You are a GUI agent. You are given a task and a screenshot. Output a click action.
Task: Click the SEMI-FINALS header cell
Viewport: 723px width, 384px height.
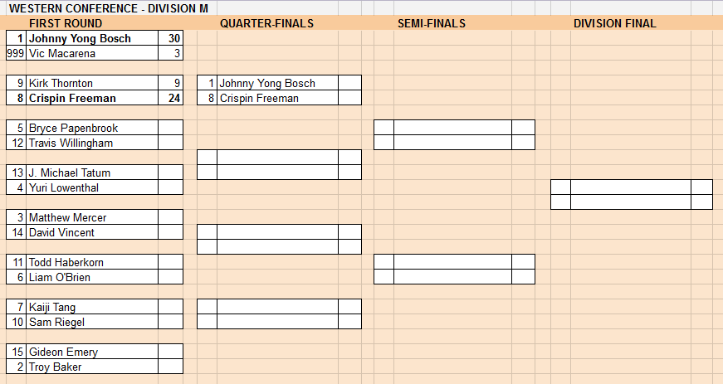432,23
